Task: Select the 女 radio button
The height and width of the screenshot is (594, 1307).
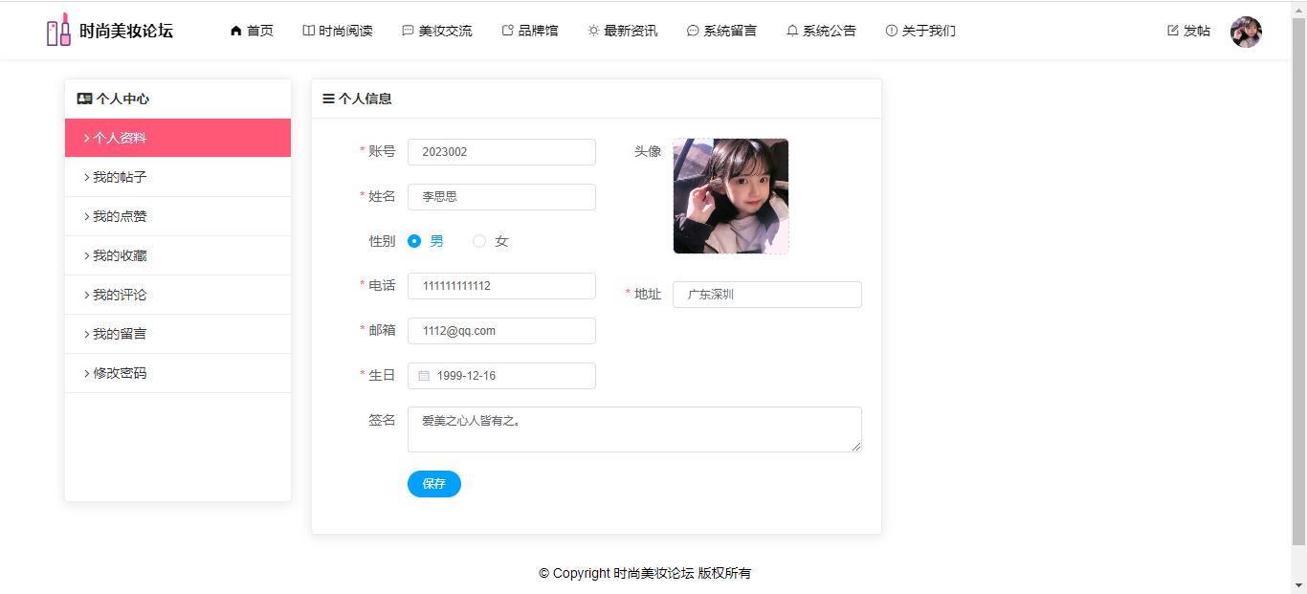Action: (x=479, y=241)
